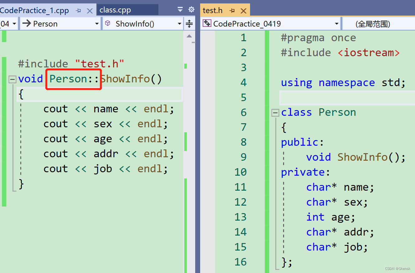This screenshot has width=415, height=273.
Task: Click the cout << sex << endl line
Action: (105, 124)
